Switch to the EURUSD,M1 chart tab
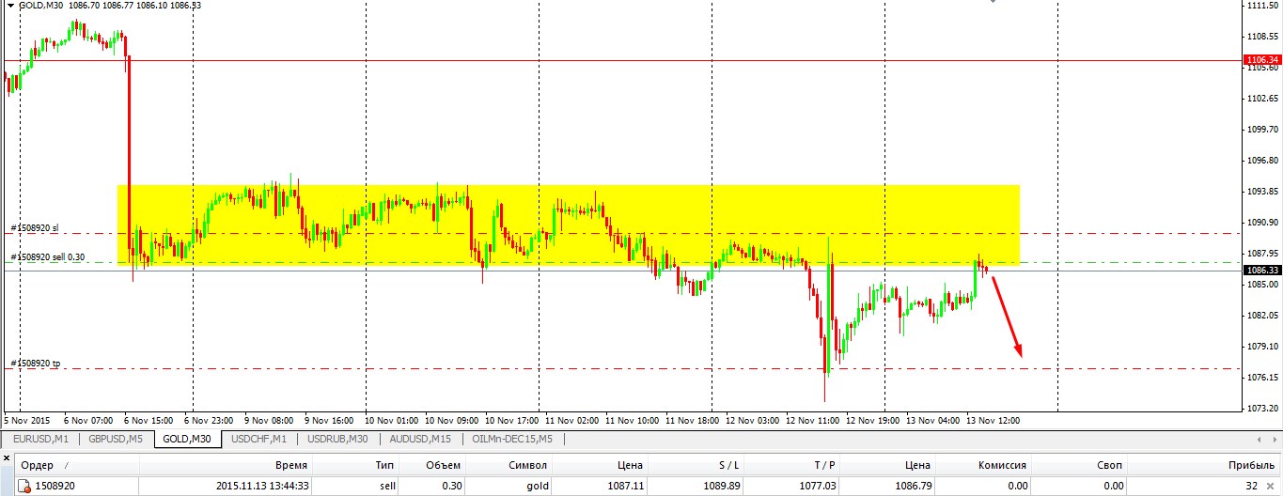The width and height of the screenshot is (1283, 496). point(40,439)
